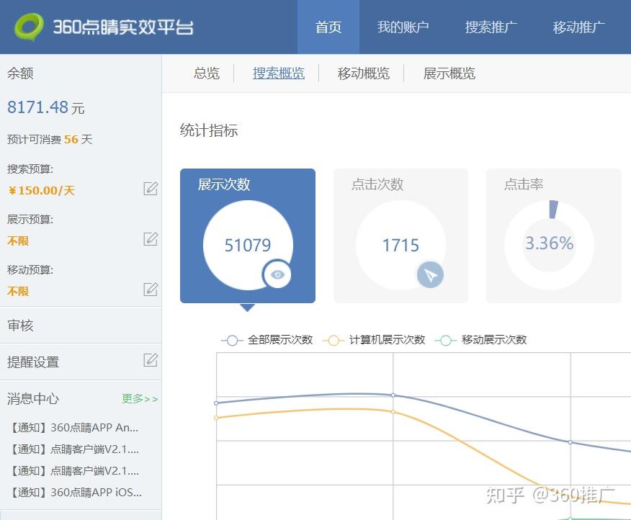
Task: Click the 消息中心 heading
Action: 33,398
